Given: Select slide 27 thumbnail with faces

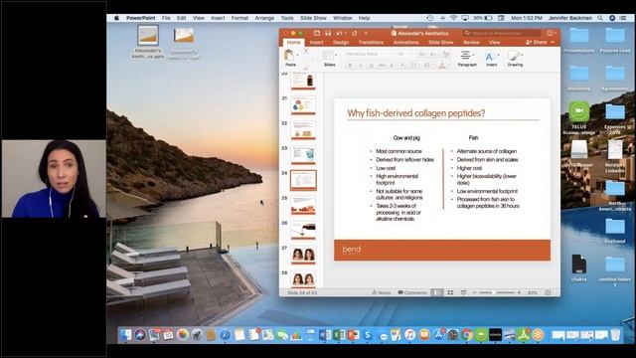Looking at the screenshot, I should [x=303, y=255].
